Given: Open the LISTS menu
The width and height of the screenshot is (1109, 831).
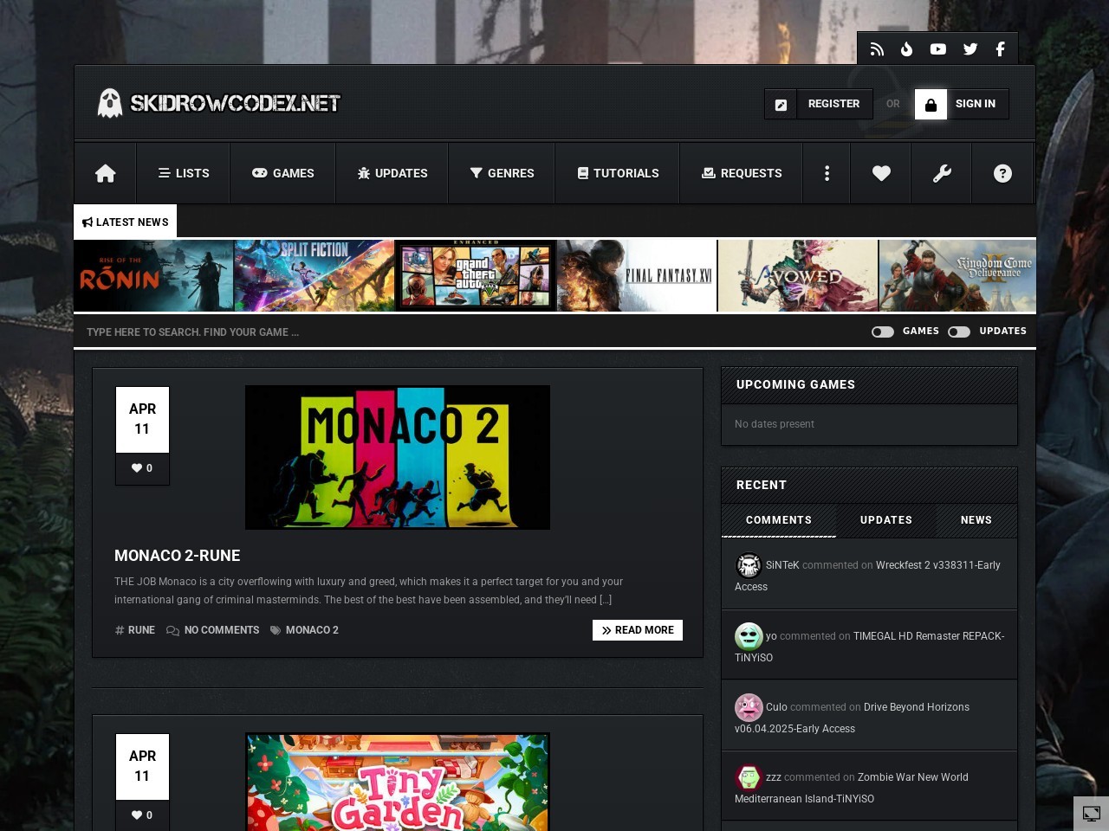Looking at the screenshot, I should (x=184, y=173).
